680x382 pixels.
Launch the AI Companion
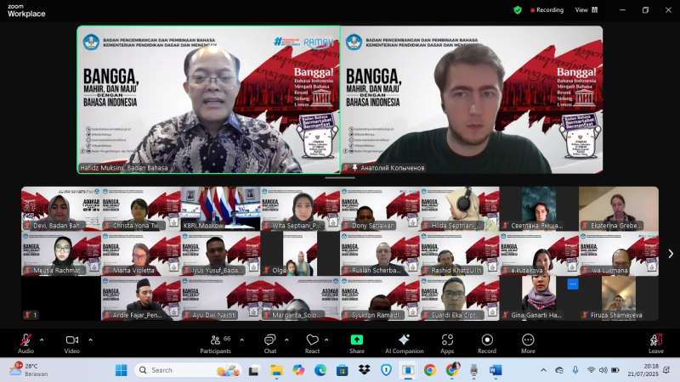(404, 341)
